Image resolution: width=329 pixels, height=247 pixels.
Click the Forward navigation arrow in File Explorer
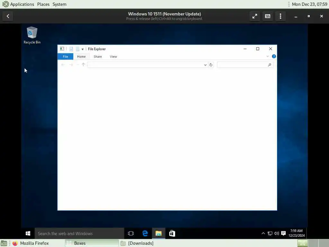click(71, 65)
